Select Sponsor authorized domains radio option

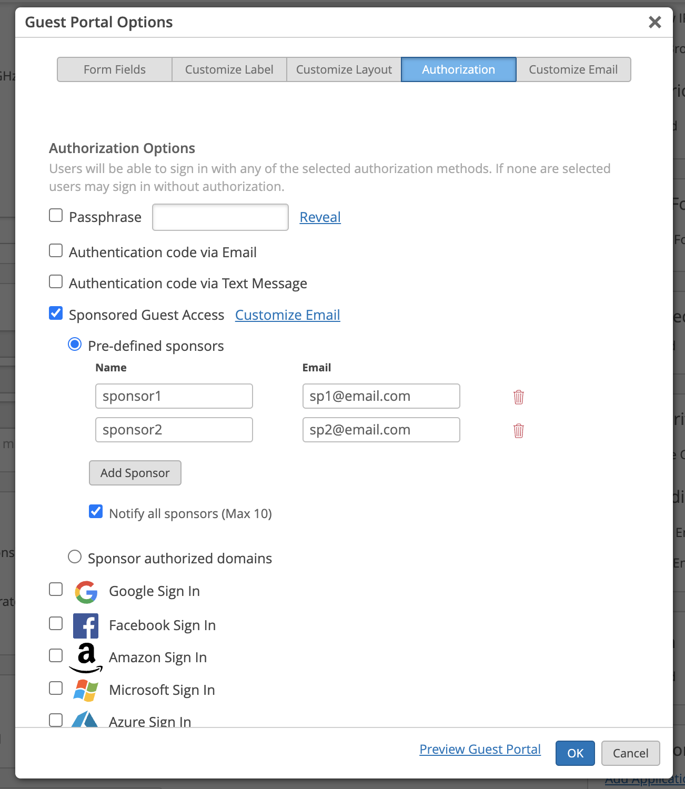[x=75, y=557]
